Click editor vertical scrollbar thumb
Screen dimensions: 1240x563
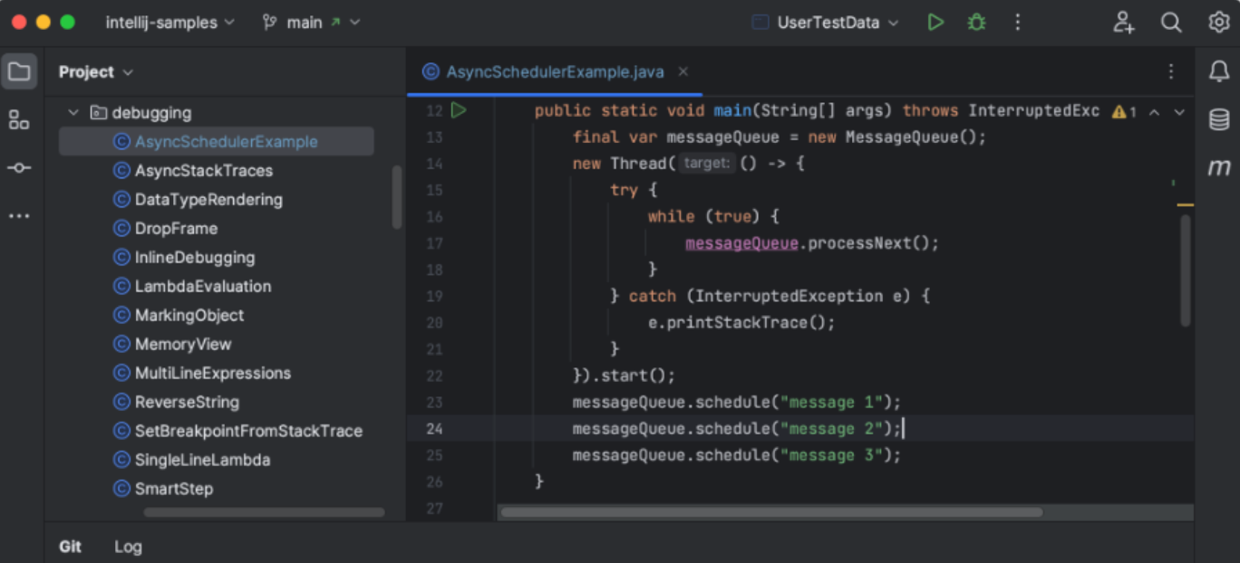pyautogui.click(x=1185, y=271)
